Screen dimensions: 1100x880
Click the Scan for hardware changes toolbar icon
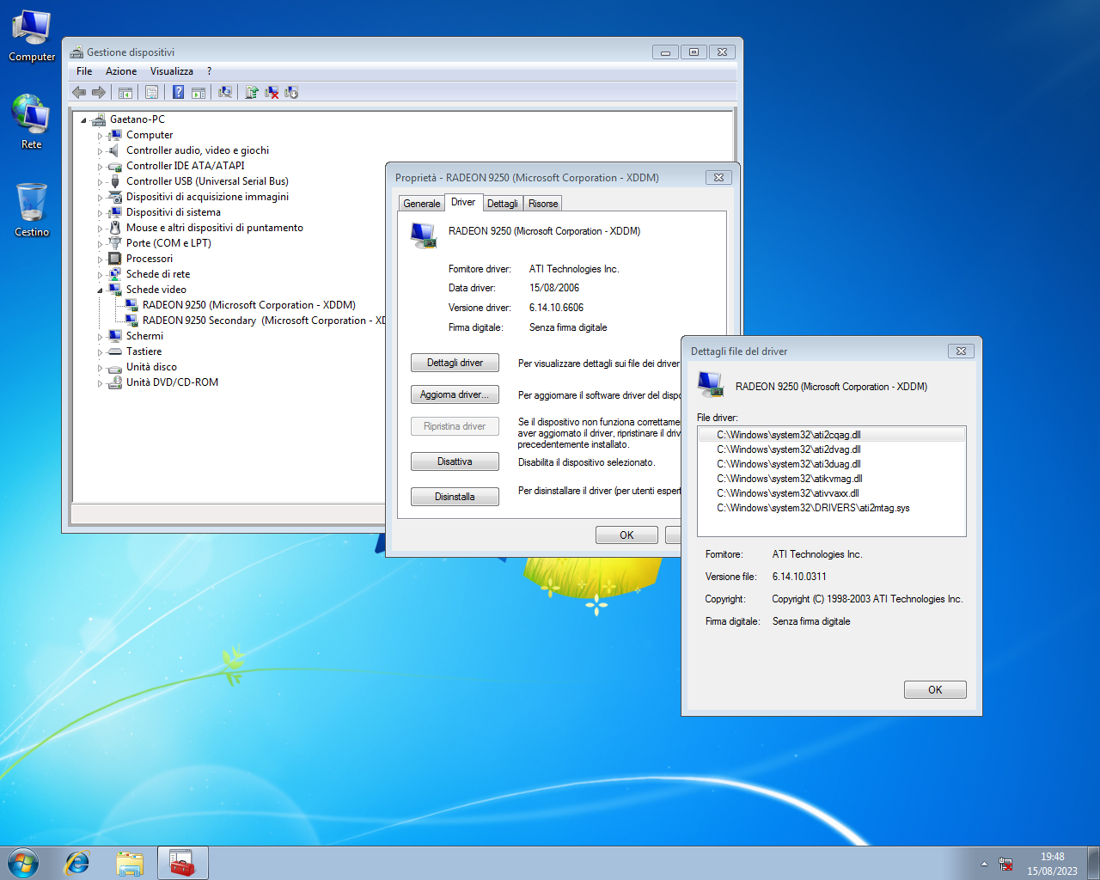225,92
